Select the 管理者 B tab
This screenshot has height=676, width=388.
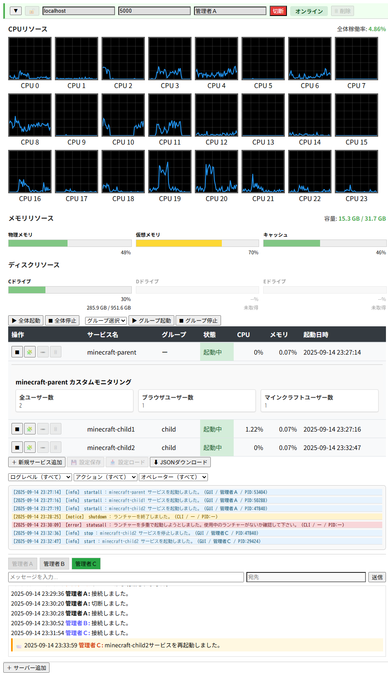(54, 564)
